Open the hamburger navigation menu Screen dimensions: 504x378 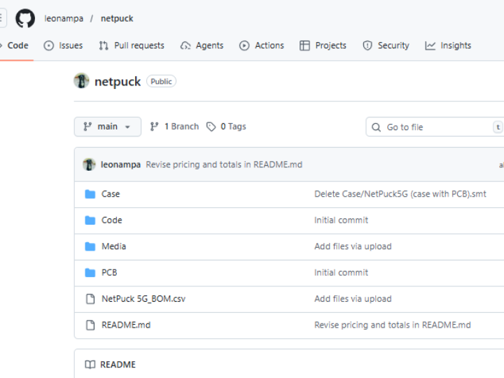(x=3, y=18)
